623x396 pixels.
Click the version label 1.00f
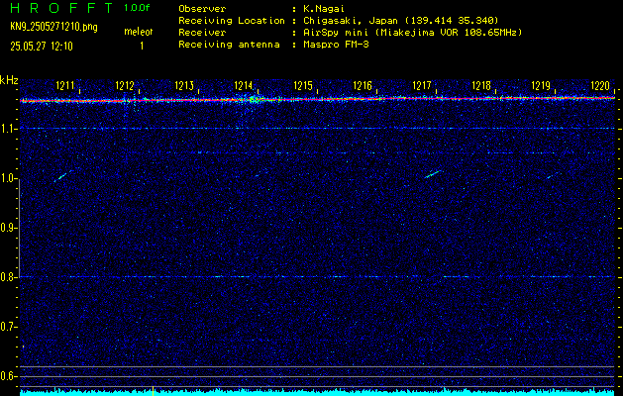point(137,8)
